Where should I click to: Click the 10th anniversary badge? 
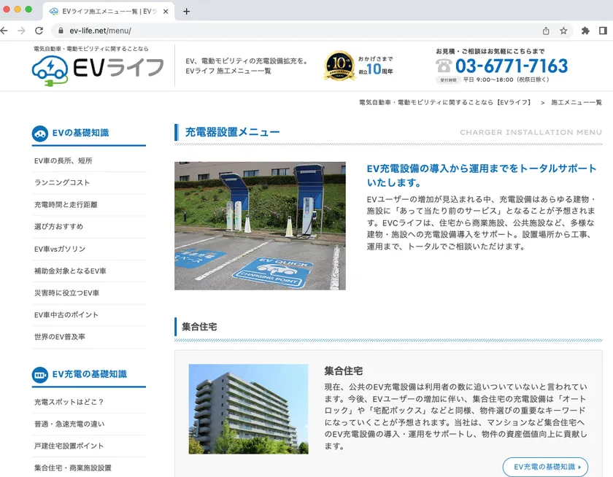(x=339, y=66)
